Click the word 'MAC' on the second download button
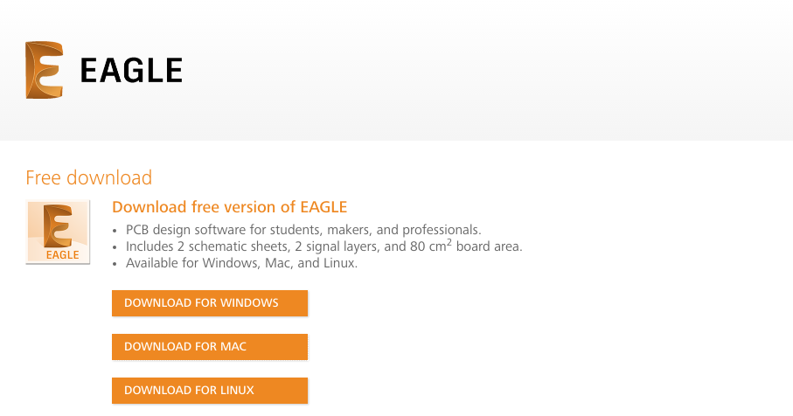Viewport: 793px width, 416px height. pyautogui.click(x=233, y=347)
